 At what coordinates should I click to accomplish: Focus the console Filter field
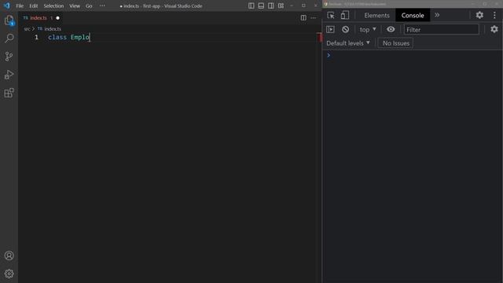click(x=441, y=30)
